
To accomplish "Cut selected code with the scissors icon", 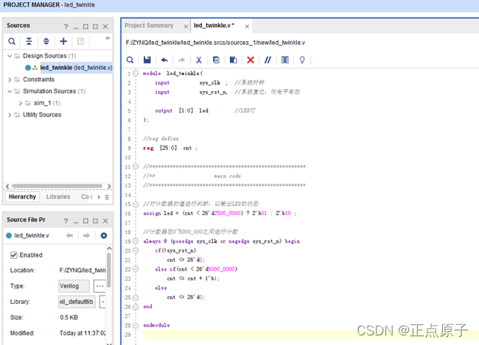I will [x=199, y=60].
